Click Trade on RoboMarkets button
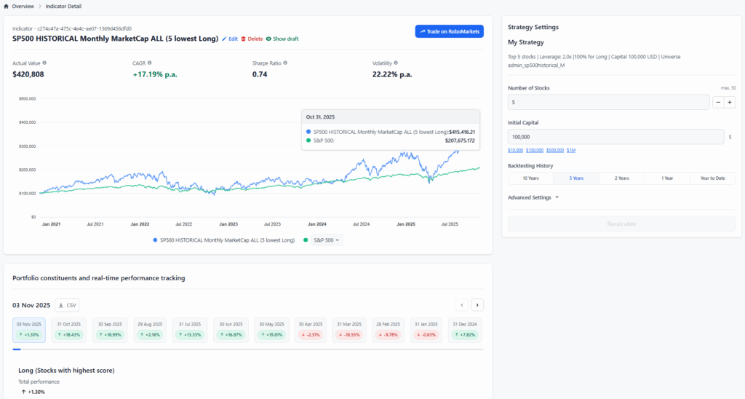This screenshot has width=745, height=399. click(449, 31)
